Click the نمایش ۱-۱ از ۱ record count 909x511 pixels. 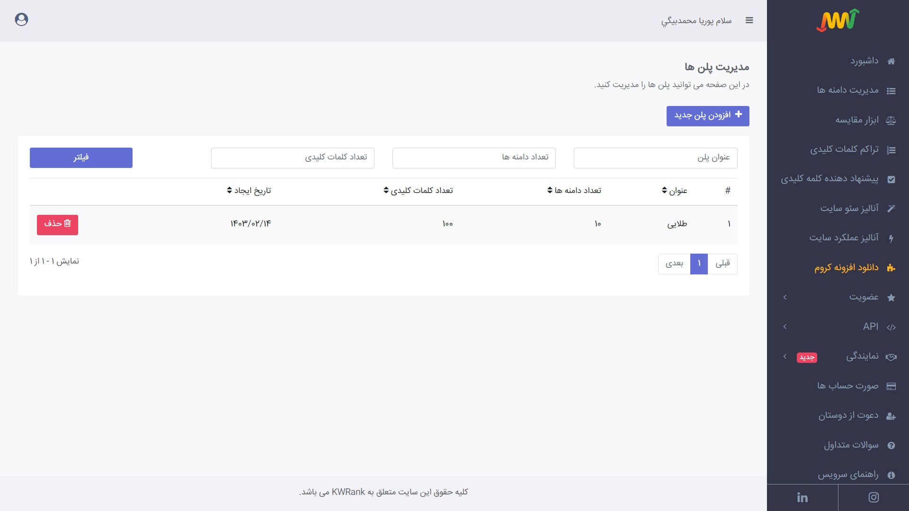pos(54,262)
